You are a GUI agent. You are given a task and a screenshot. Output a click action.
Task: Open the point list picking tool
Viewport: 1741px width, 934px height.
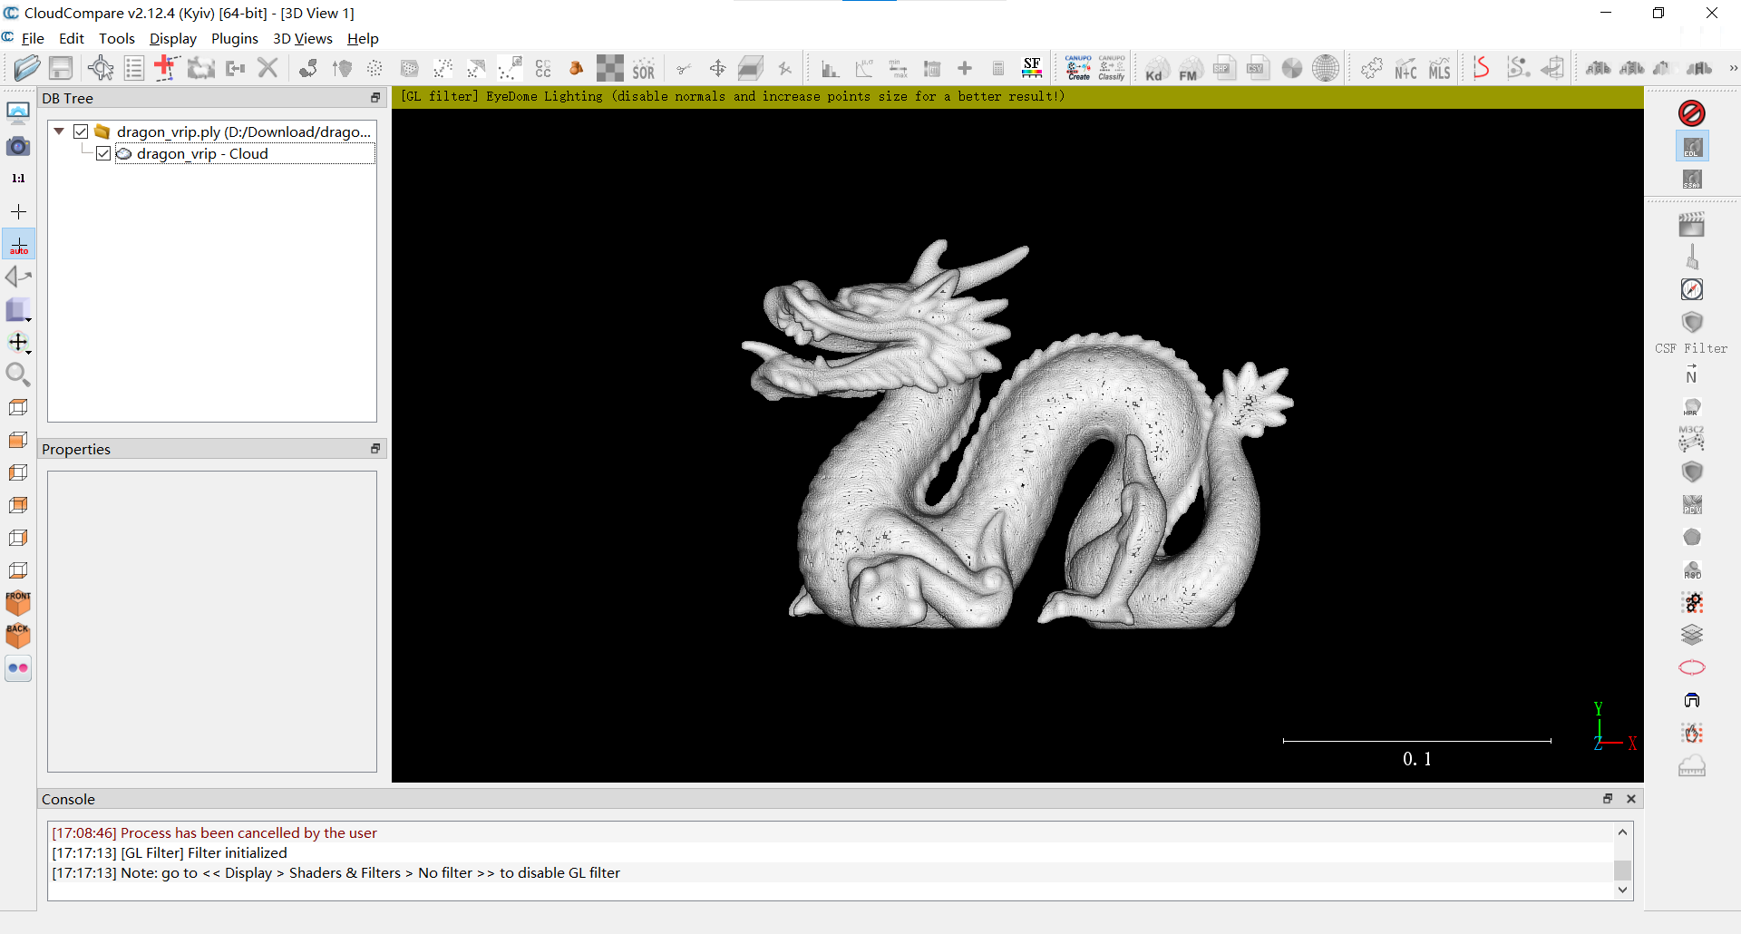[133, 68]
